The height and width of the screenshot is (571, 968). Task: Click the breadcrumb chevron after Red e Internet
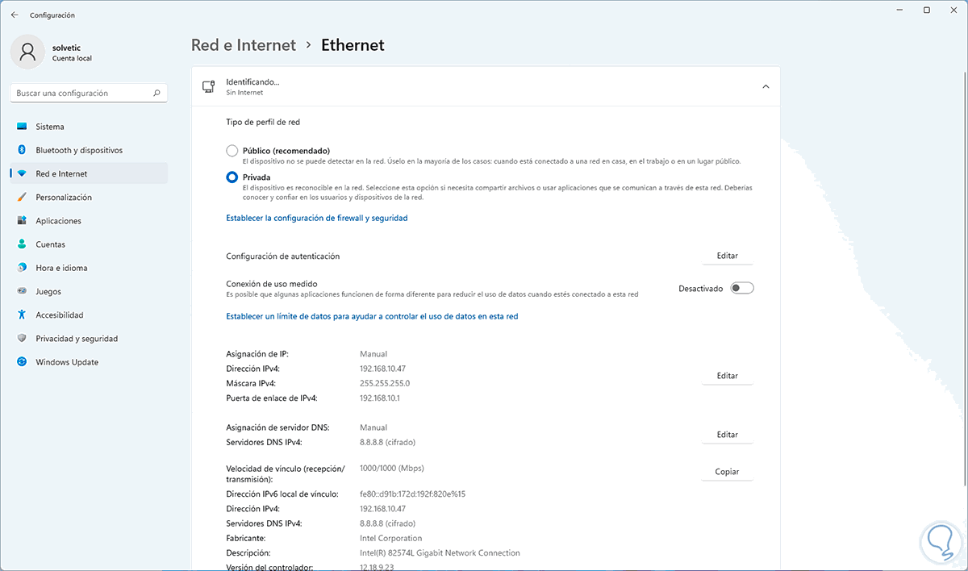click(x=309, y=46)
